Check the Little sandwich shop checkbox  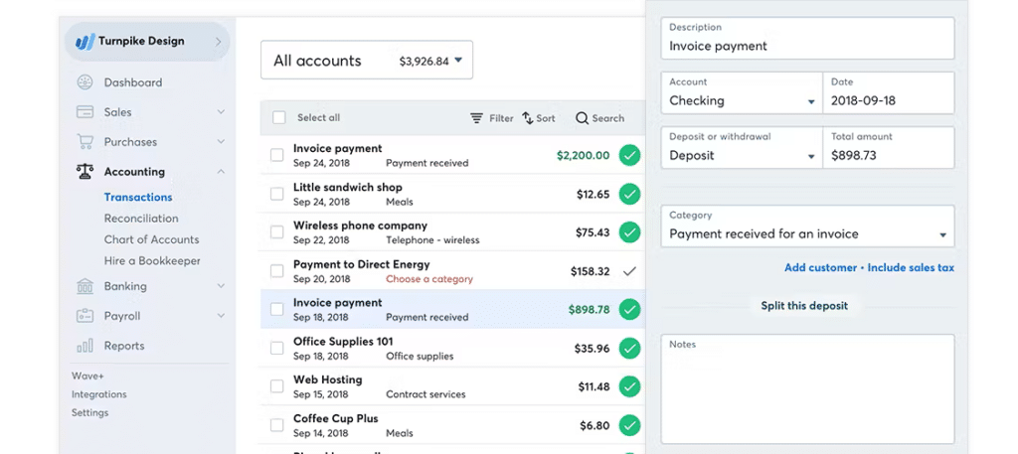(277, 194)
